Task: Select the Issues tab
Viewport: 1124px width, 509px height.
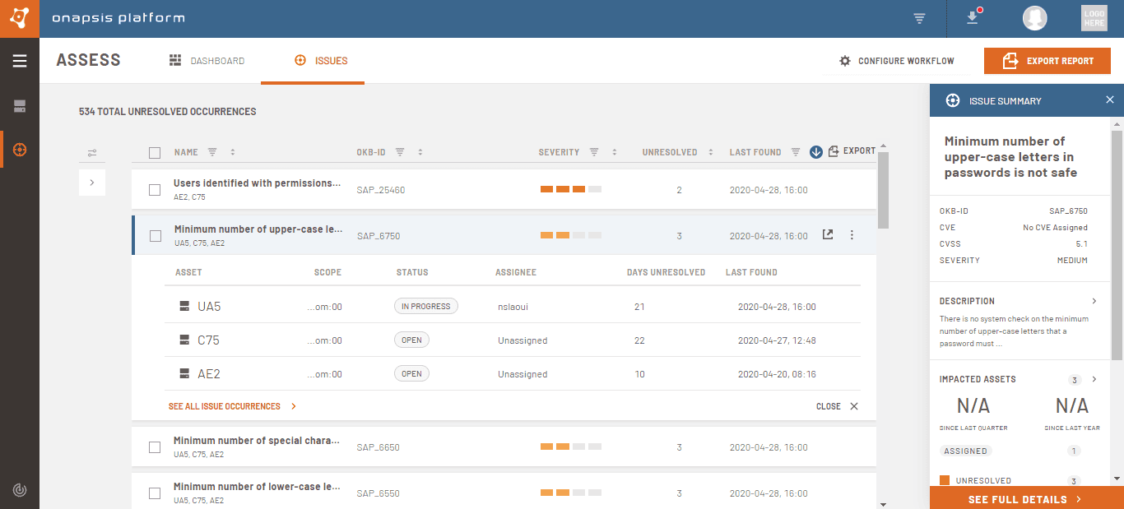Action: coord(321,61)
